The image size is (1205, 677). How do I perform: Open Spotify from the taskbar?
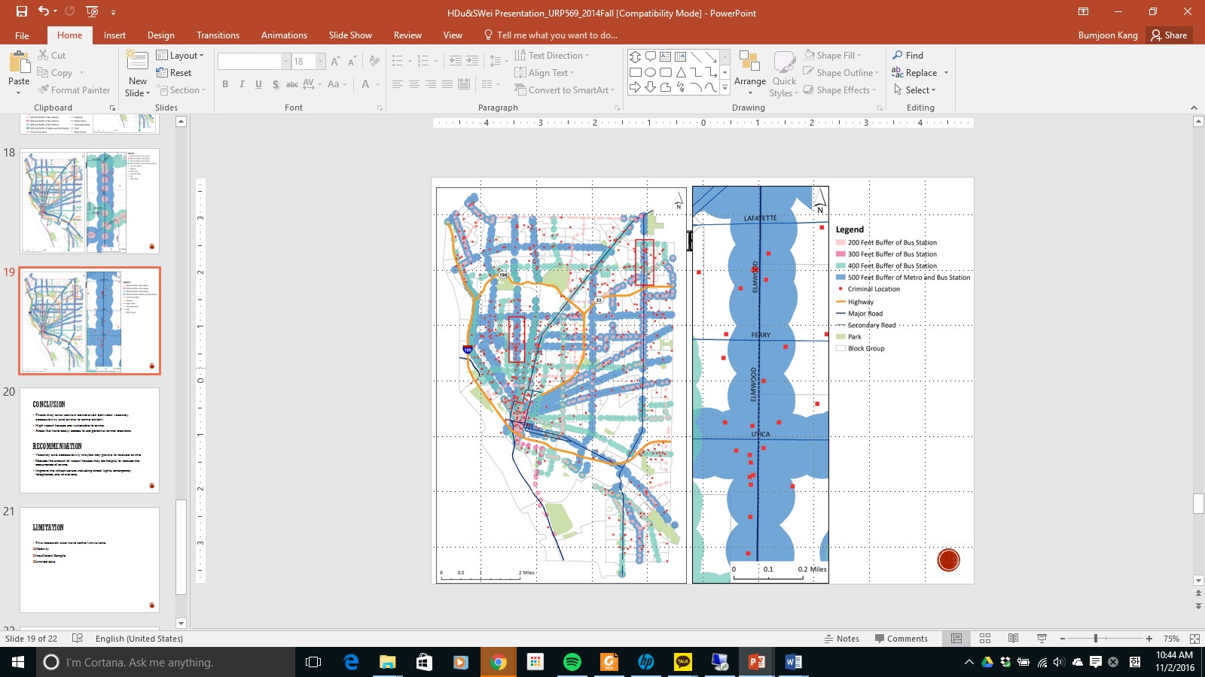(x=572, y=662)
